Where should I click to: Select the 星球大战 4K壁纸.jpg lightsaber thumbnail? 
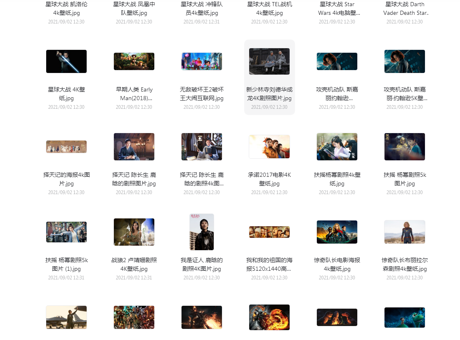(x=66, y=61)
